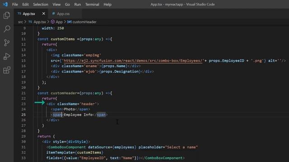Click the "Select a name" placeholder string
Viewport: 289px width, 162px height.
click(182, 147)
